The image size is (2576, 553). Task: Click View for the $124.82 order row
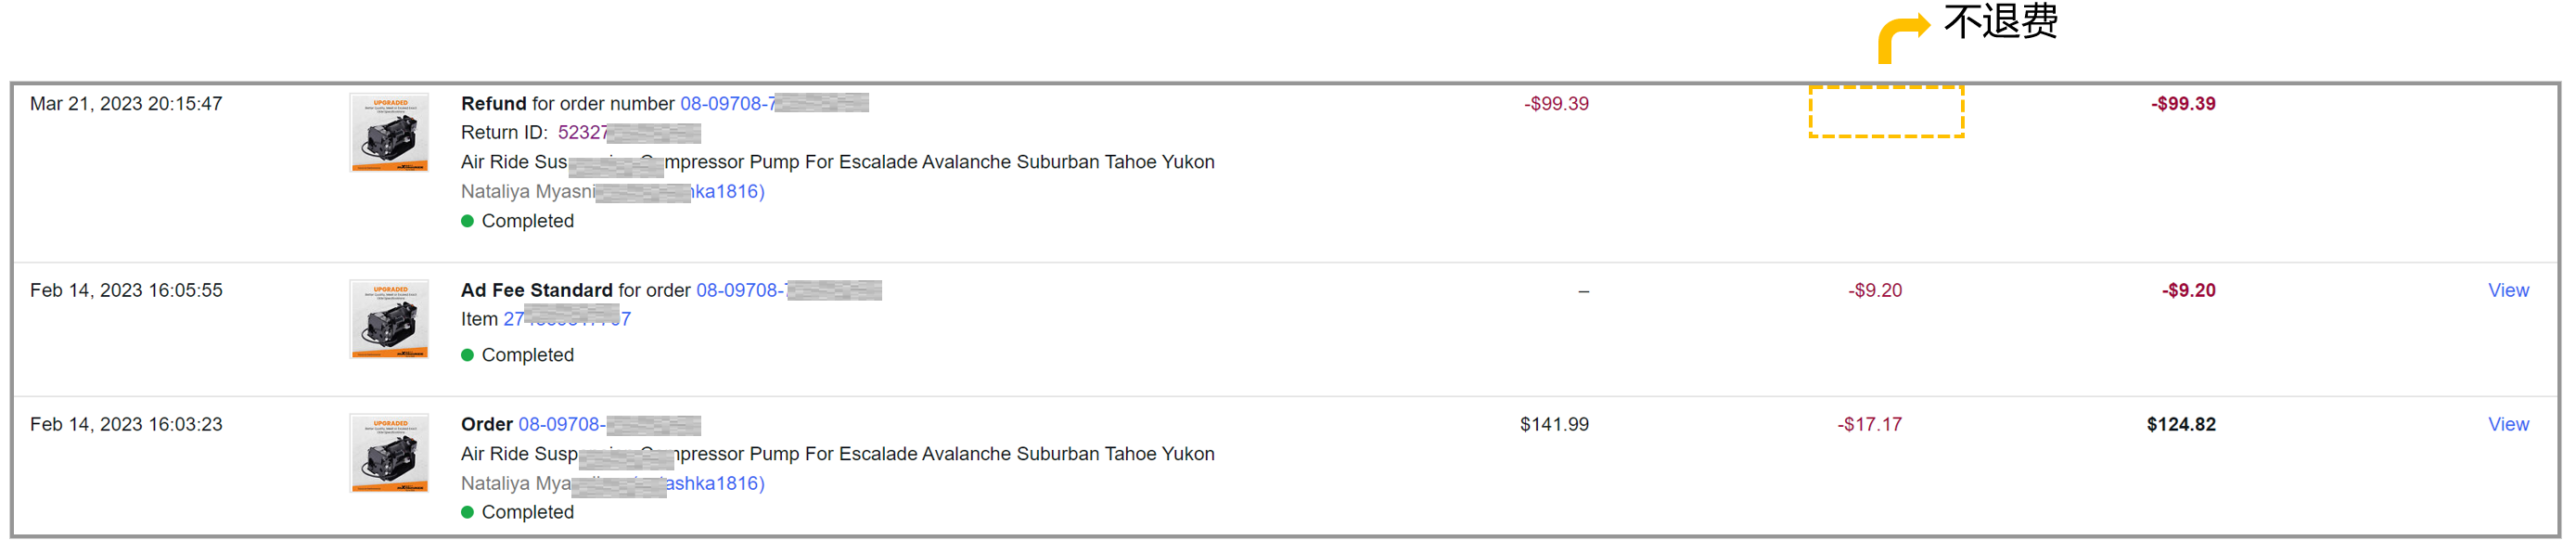click(2508, 424)
